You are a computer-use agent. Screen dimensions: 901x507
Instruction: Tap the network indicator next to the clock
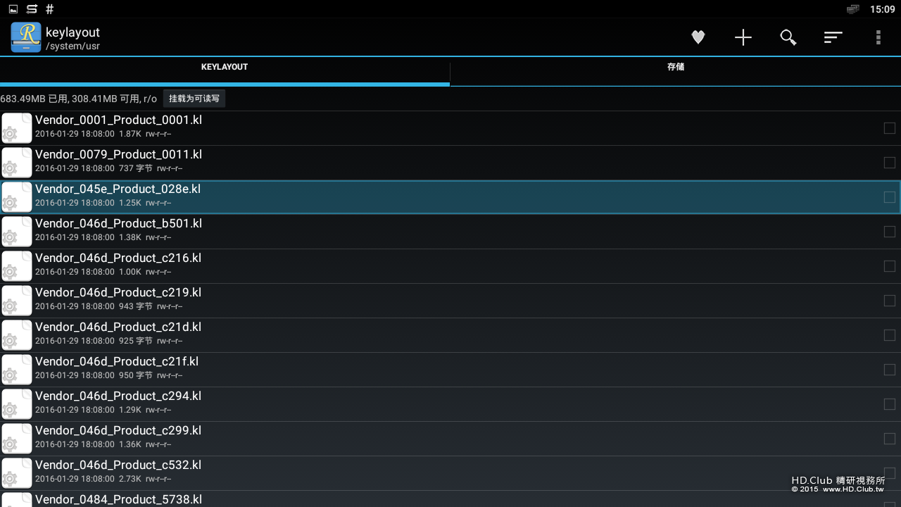[853, 9]
